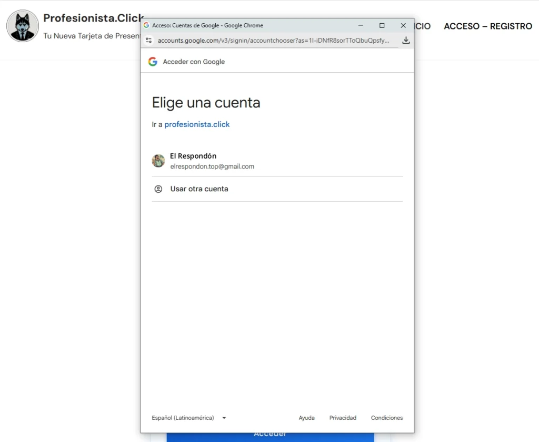Click the Elige una cuenta heading

click(x=206, y=103)
